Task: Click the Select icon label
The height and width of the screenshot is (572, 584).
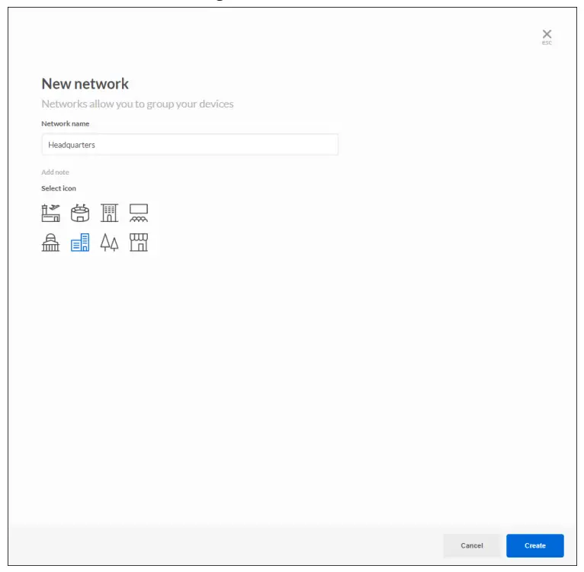Action: point(59,188)
